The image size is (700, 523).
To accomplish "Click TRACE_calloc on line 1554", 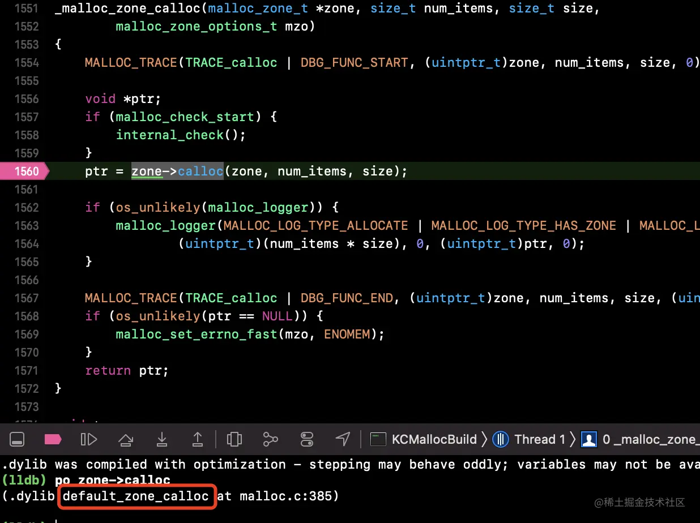I will coord(231,62).
